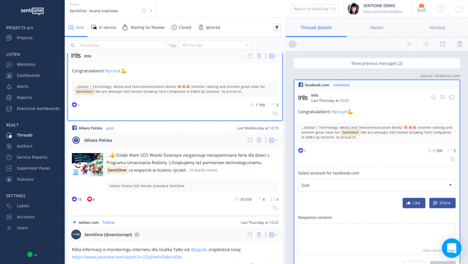The height and width of the screenshot is (264, 468).
Task: Open the chat support bubble
Action: tap(451, 248)
